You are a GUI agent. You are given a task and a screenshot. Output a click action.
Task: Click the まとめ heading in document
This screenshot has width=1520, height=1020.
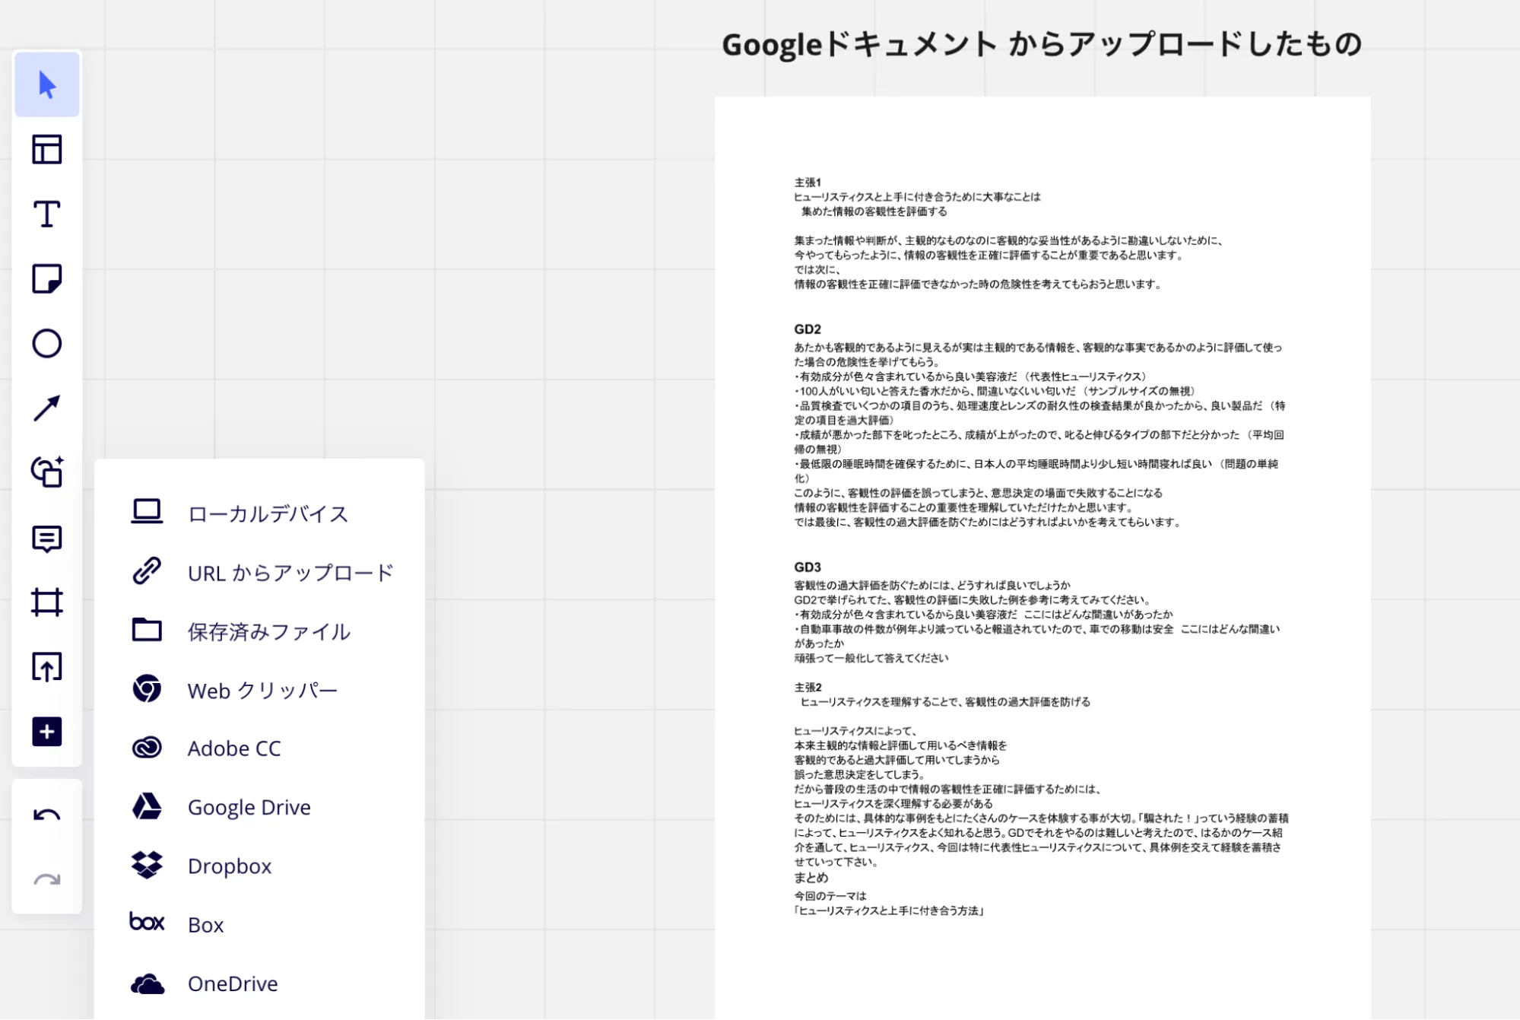pos(811,878)
